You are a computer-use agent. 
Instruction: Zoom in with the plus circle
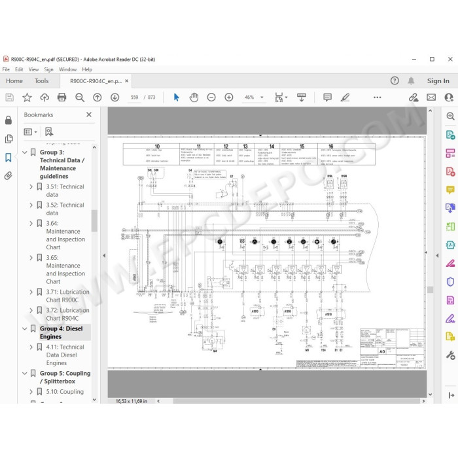coord(229,97)
